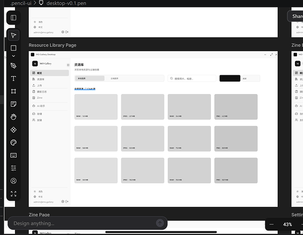Viewport: 303px width, 235px height.
Task: Select the RAW · 9.6 MB thumbnail
Action: tap(96, 171)
